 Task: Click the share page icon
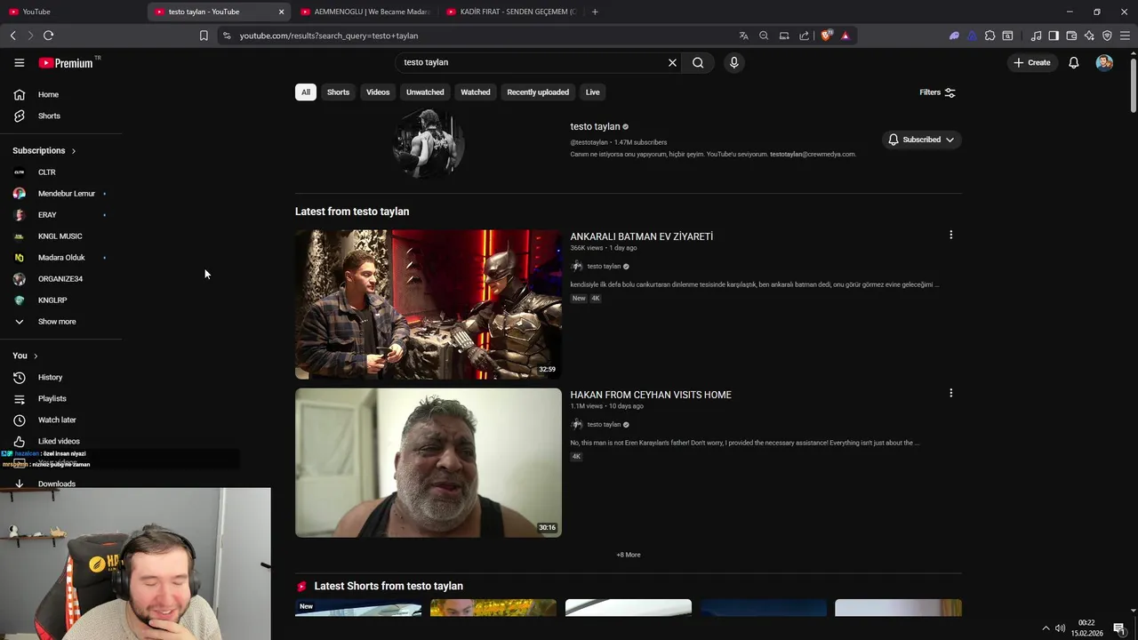804,36
